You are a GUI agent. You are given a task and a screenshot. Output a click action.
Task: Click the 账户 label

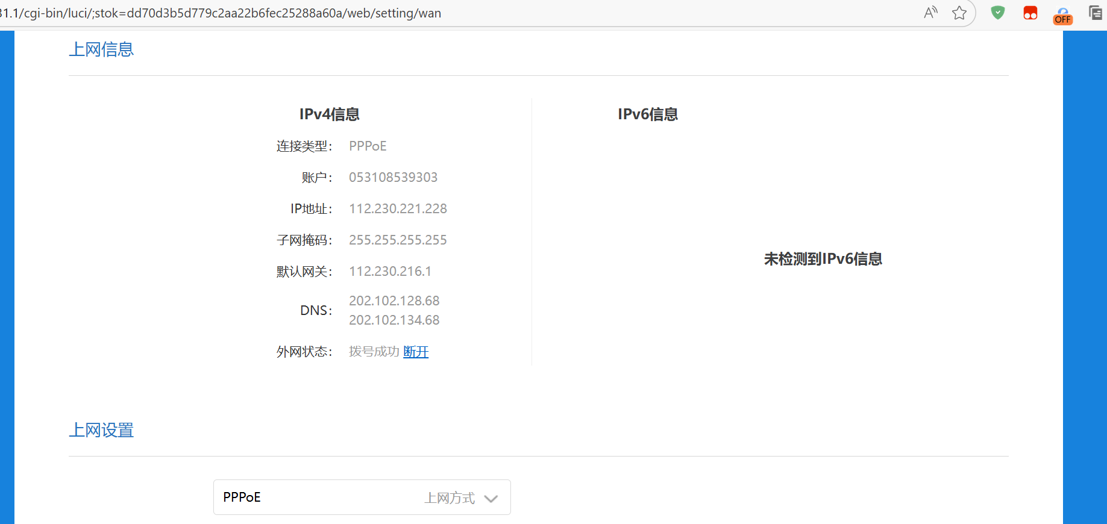[x=317, y=178]
